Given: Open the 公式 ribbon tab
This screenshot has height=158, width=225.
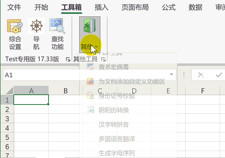Looking at the screenshot, I should [168, 8].
